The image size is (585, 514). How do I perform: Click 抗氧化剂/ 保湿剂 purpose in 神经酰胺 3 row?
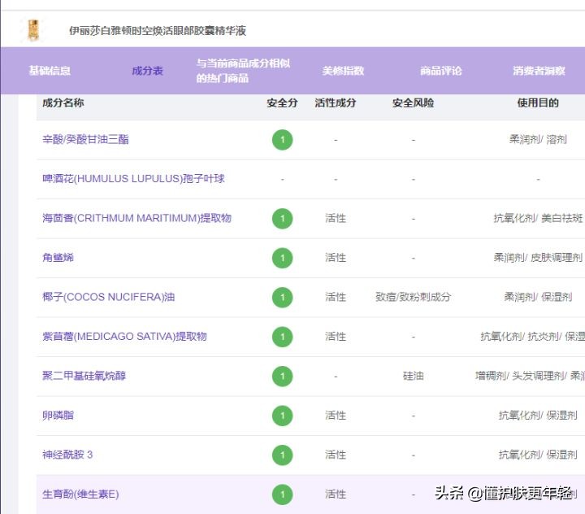pos(538,455)
